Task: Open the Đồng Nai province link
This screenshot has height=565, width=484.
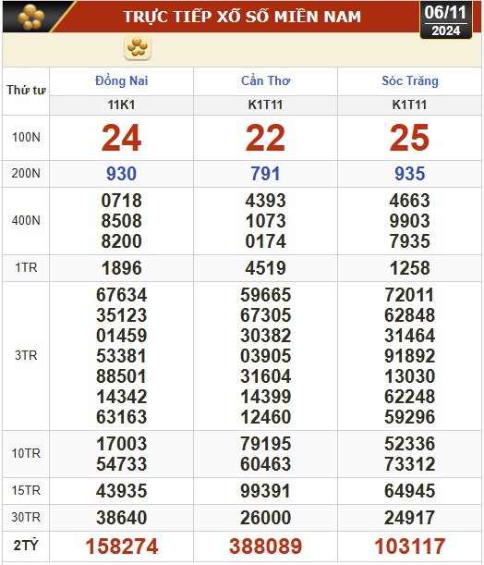Action: coord(121,80)
